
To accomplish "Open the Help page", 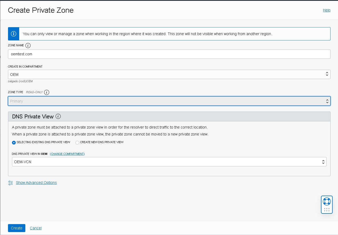I will (x=327, y=10).
